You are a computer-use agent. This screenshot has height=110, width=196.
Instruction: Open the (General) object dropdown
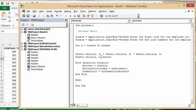(129, 21)
